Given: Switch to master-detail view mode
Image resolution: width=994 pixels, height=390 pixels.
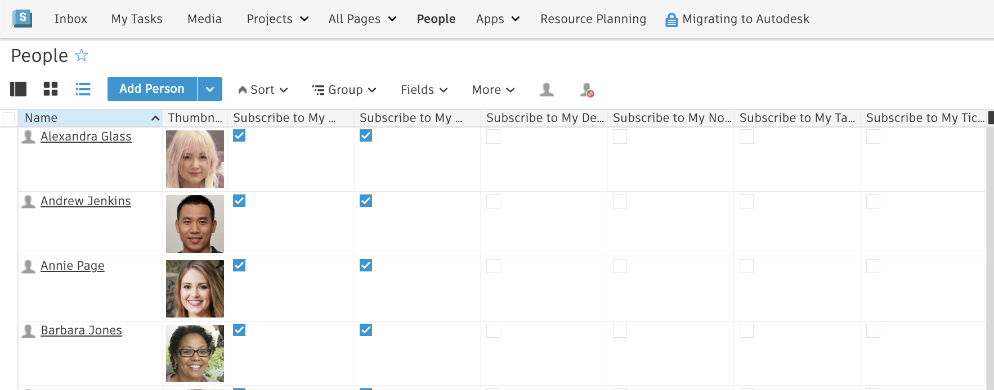Looking at the screenshot, I should pyautogui.click(x=19, y=89).
